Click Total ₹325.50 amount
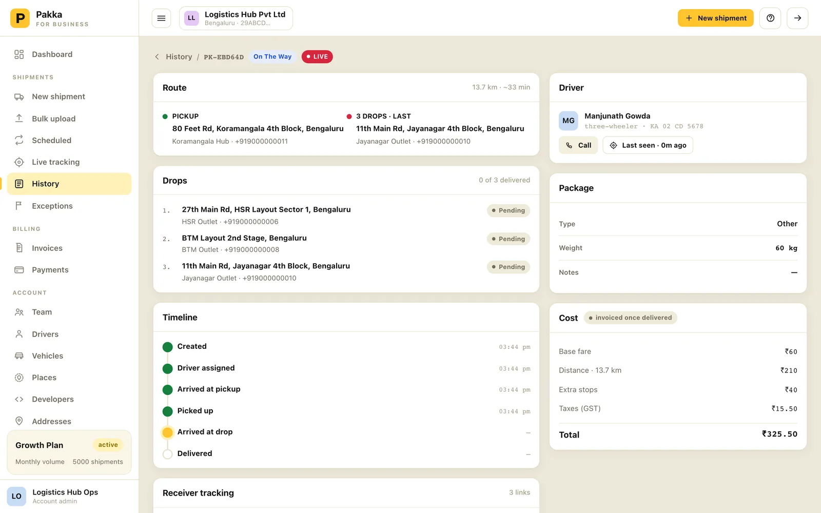The image size is (821, 513). tap(779, 434)
